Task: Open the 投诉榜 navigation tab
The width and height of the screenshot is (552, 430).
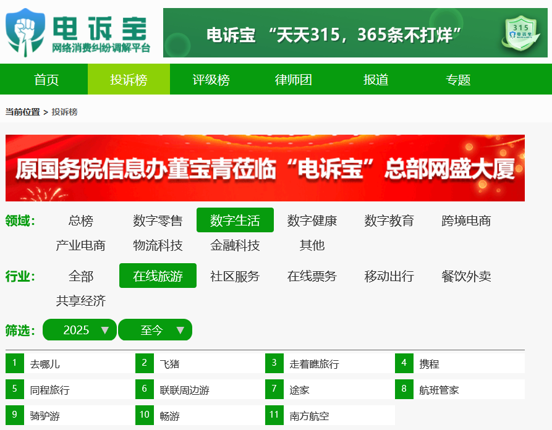Action: coord(129,80)
